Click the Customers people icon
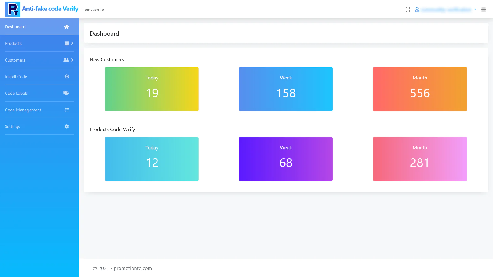Viewport: 493px width, 277px height. coord(66,60)
